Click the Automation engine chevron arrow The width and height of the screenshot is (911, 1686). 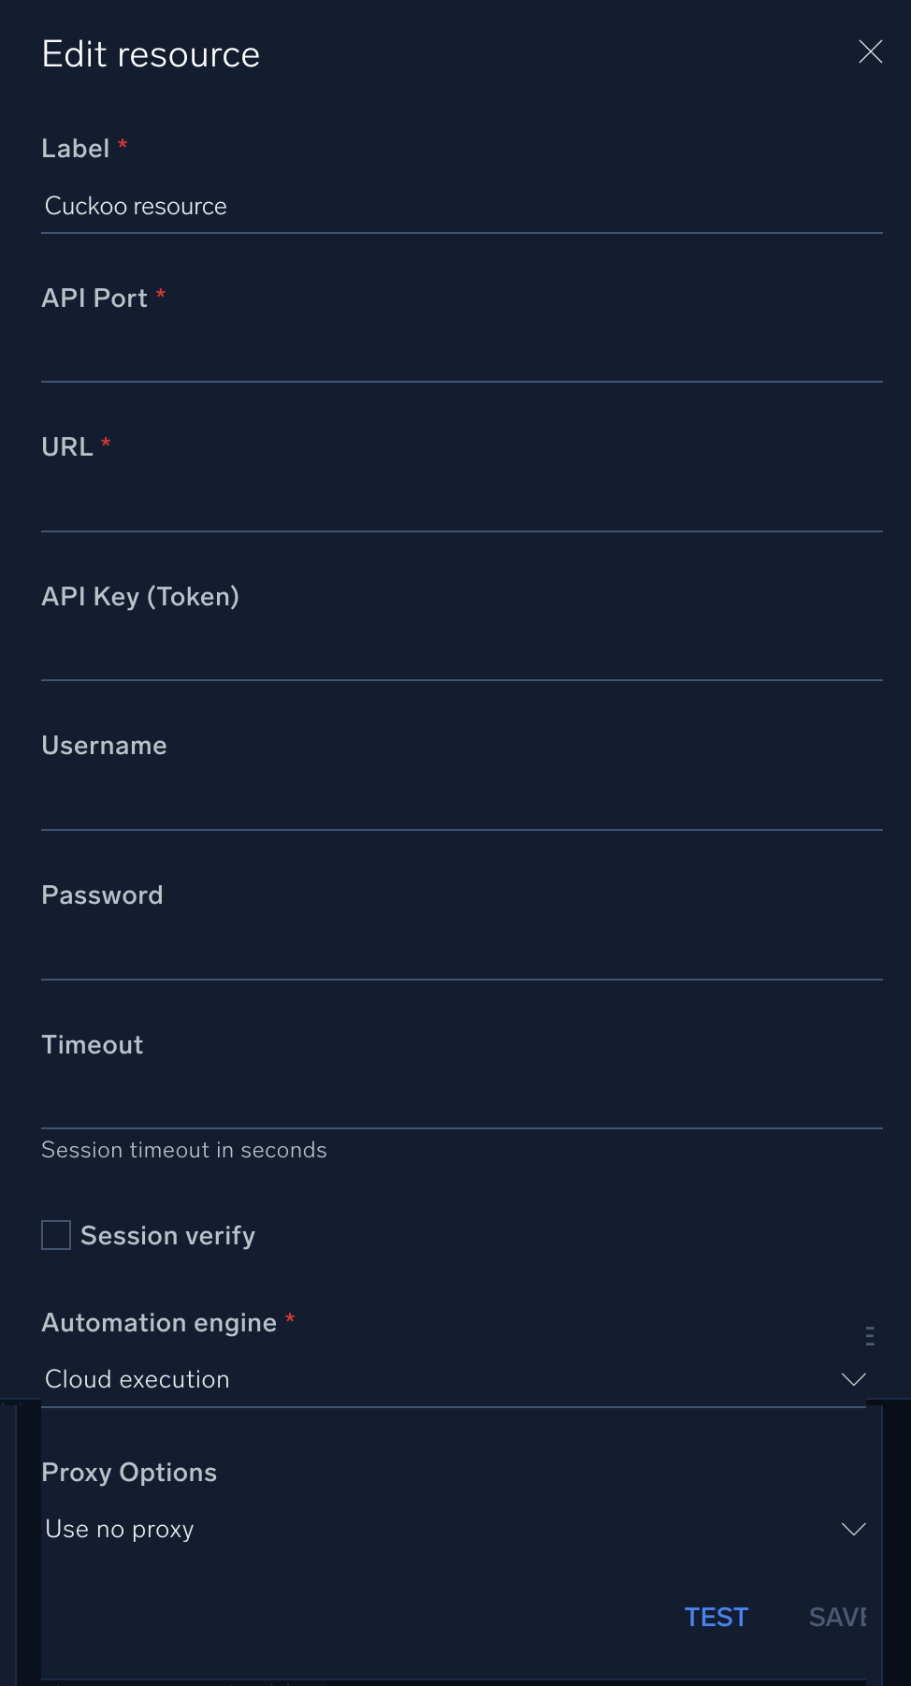tap(853, 1379)
